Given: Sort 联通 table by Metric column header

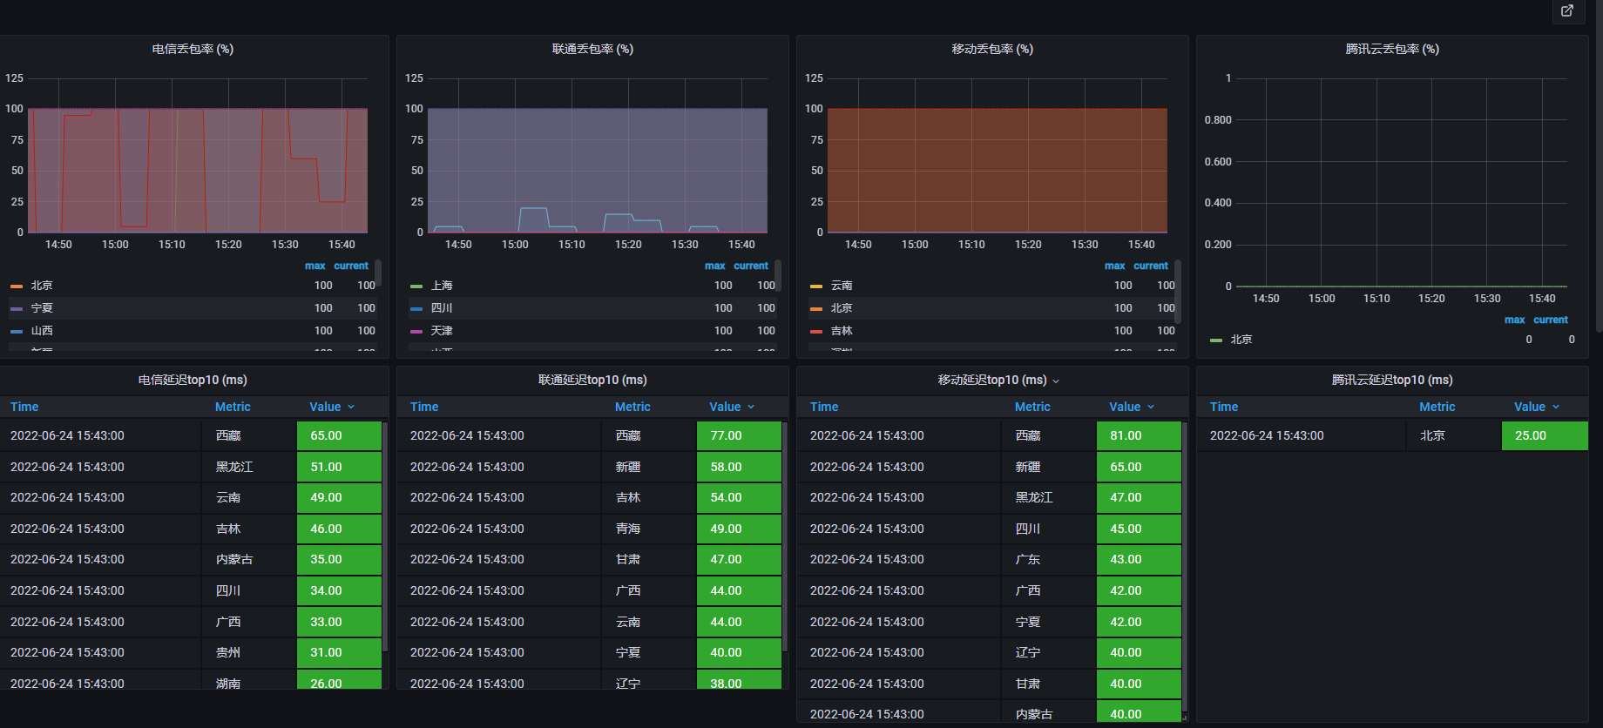Looking at the screenshot, I should [x=632, y=407].
